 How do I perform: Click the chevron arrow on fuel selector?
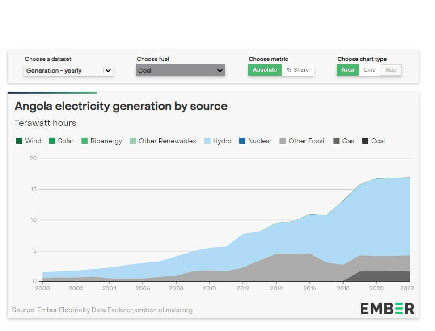(x=220, y=70)
